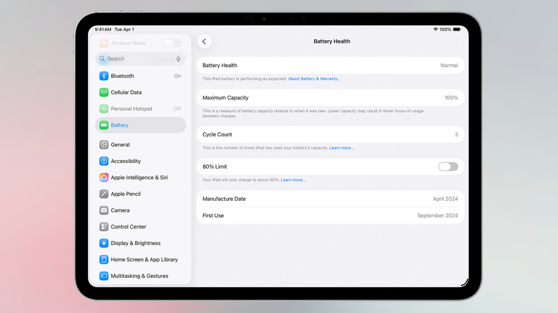Click the Cycle Count row
Viewport: 558px width, 313px height.
point(331,134)
